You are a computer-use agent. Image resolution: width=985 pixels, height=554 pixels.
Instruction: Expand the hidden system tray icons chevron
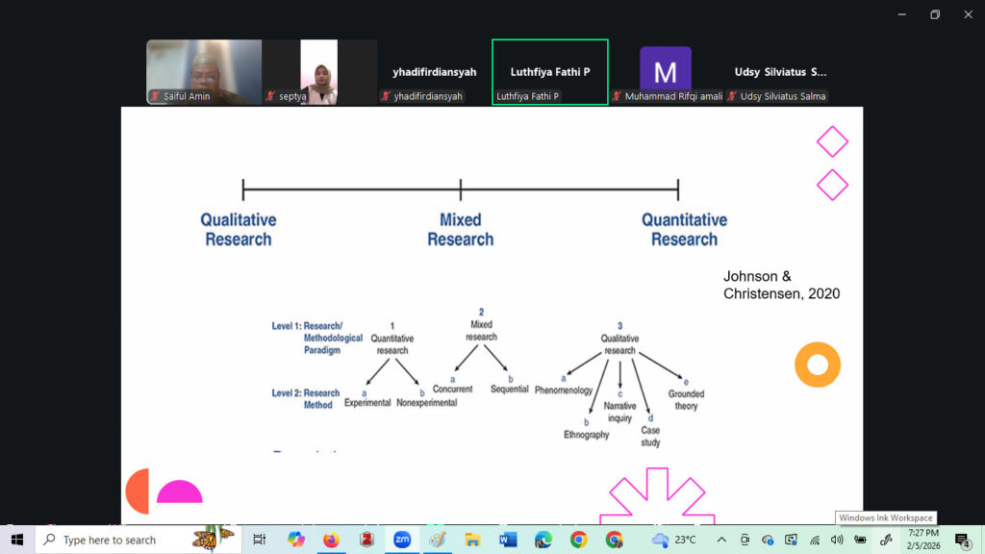[720, 540]
